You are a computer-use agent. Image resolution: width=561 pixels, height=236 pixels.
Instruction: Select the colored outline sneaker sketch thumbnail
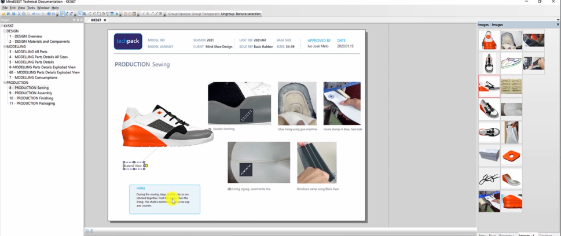pos(511,63)
